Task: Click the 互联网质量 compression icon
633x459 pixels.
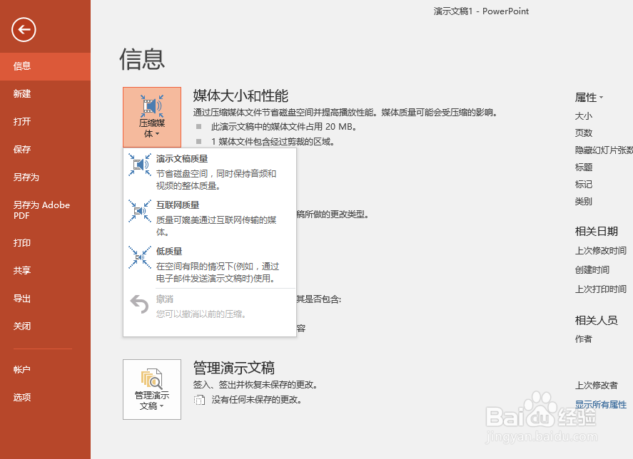Action: 140,210
